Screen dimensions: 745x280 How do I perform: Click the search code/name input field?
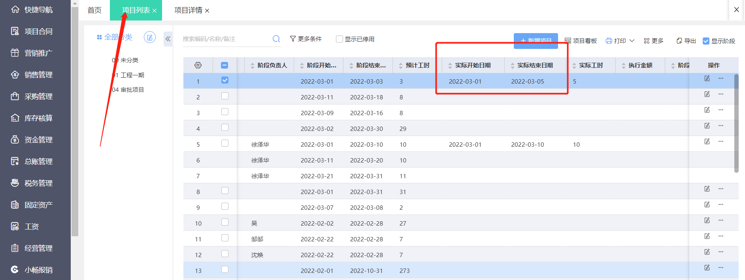(225, 39)
